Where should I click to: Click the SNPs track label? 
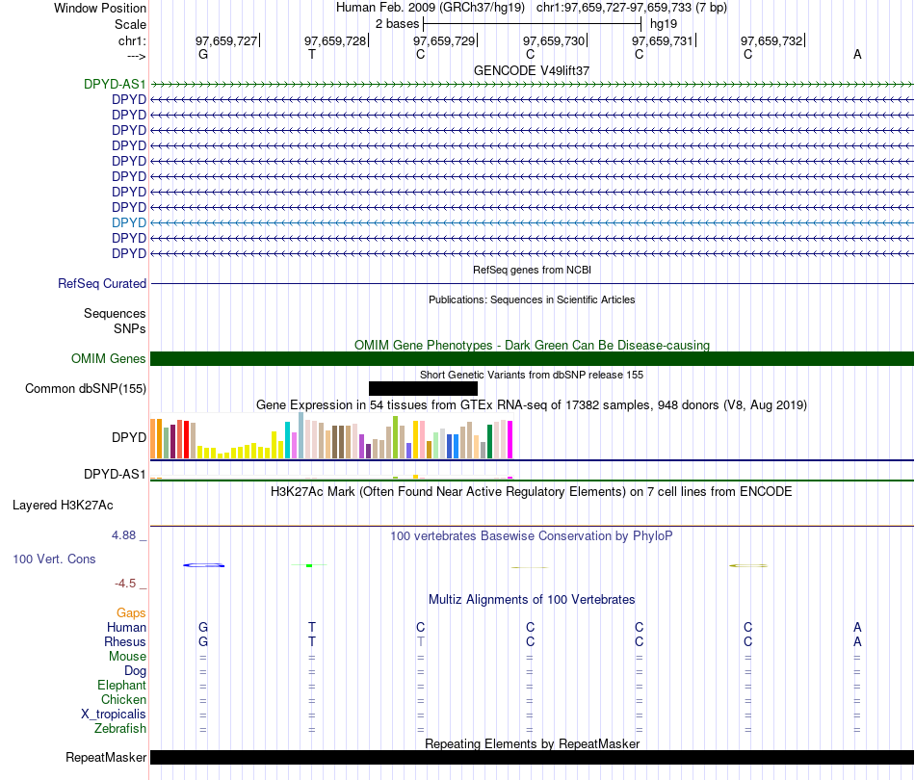click(130, 328)
